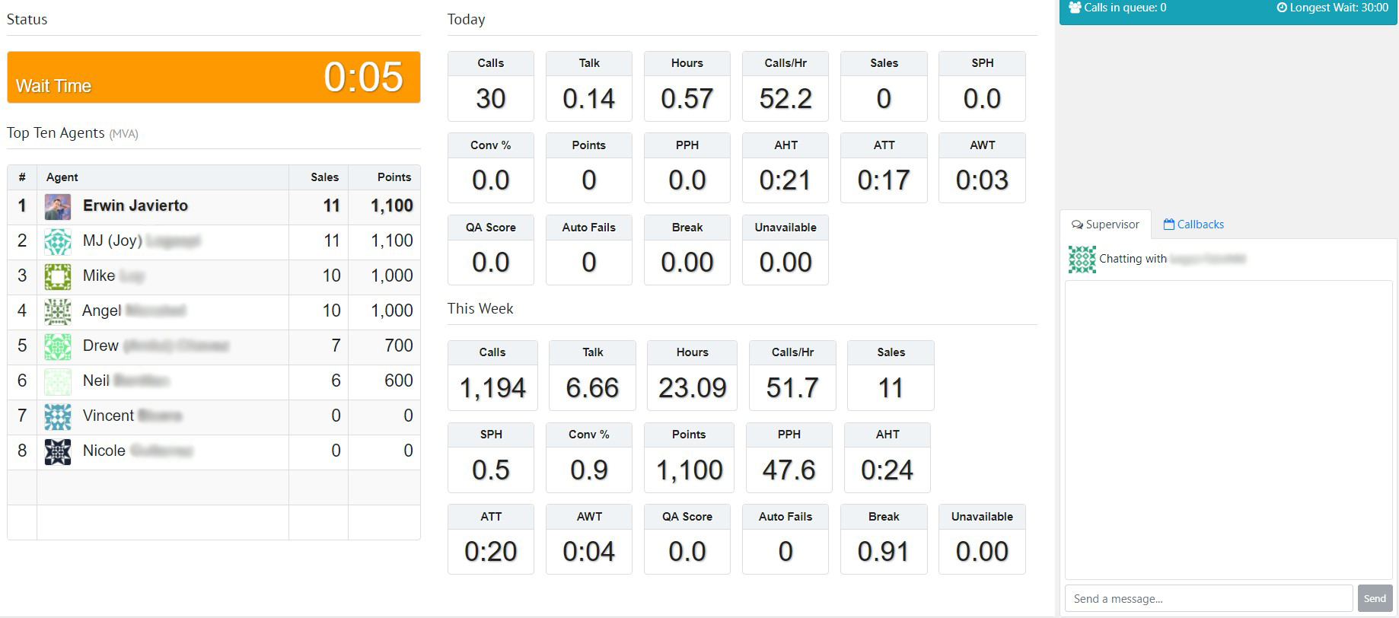Image resolution: width=1399 pixels, height=618 pixels.
Task: Click the Points column header
Action: 394,177
